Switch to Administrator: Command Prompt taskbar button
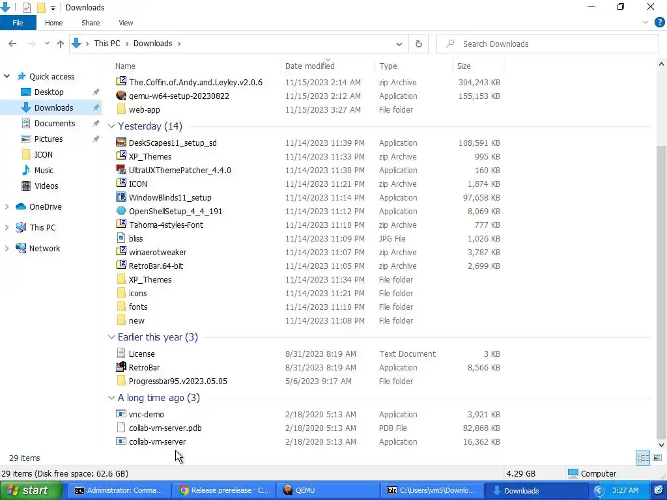Image resolution: width=667 pixels, height=500 pixels. 120,490
